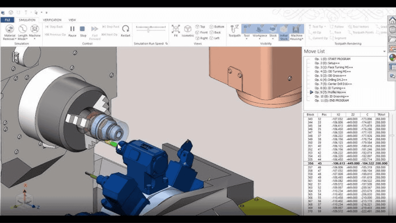The height and width of the screenshot is (223, 396).
Task: Select the Front view option
Action: point(201,33)
